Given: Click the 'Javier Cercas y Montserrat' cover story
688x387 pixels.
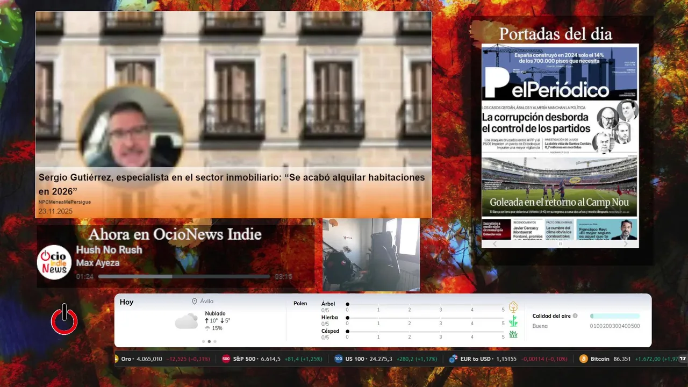Looking at the screenshot, I should pyautogui.click(x=527, y=230).
